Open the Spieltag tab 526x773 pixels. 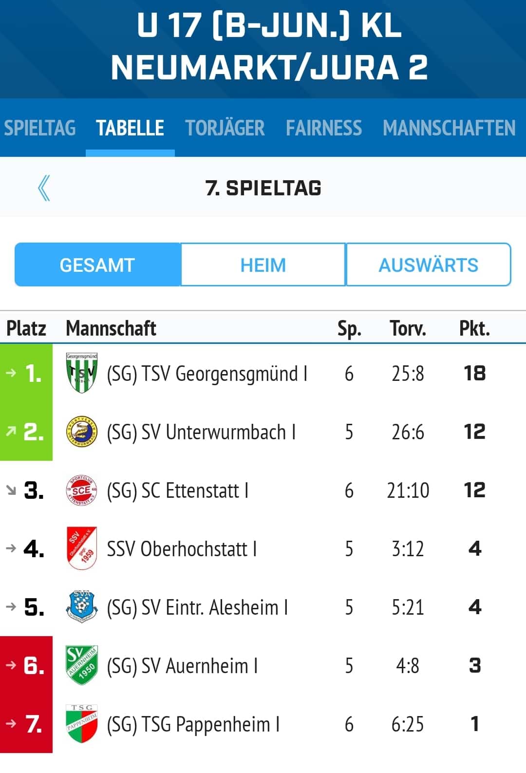40,128
